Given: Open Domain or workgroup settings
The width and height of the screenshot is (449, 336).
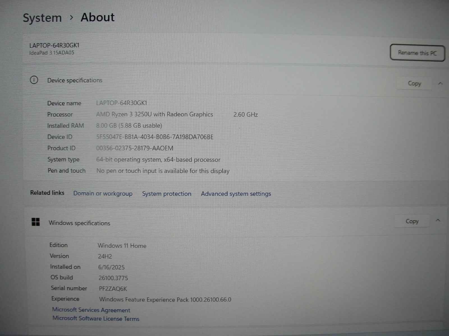Looking at the screenshot, I should point(103,193).
